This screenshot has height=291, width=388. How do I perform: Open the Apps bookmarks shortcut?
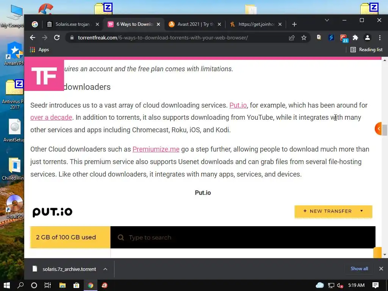click(39, 50)
